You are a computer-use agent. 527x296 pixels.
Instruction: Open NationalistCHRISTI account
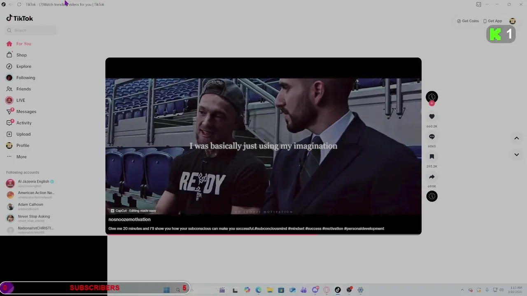(31, 230)
